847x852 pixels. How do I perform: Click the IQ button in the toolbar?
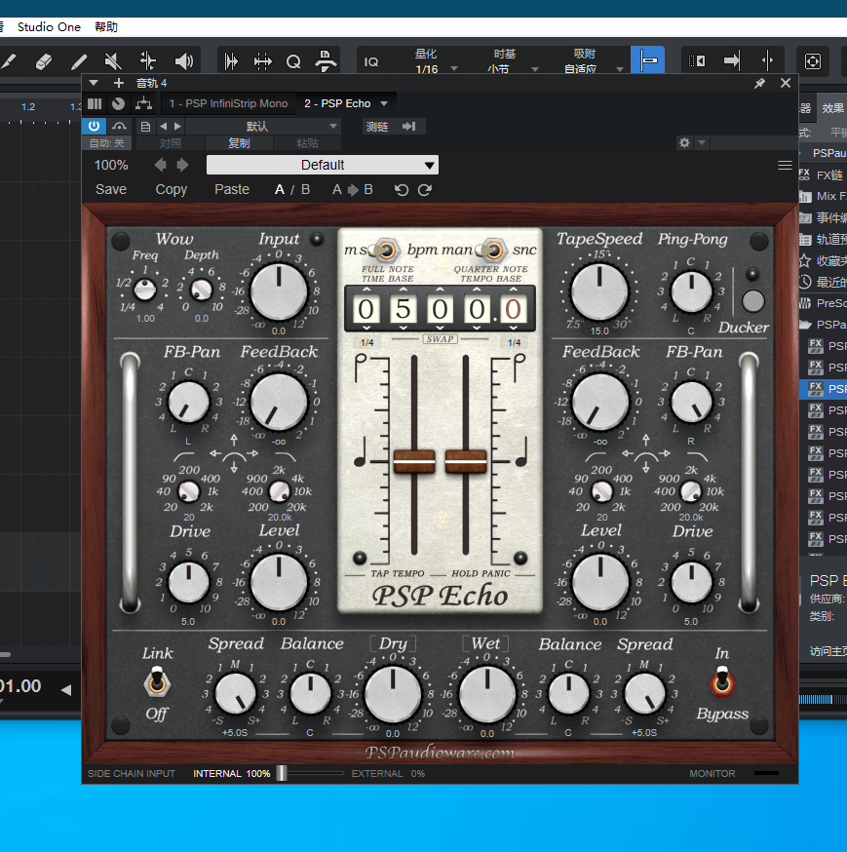tap(371, 62)
